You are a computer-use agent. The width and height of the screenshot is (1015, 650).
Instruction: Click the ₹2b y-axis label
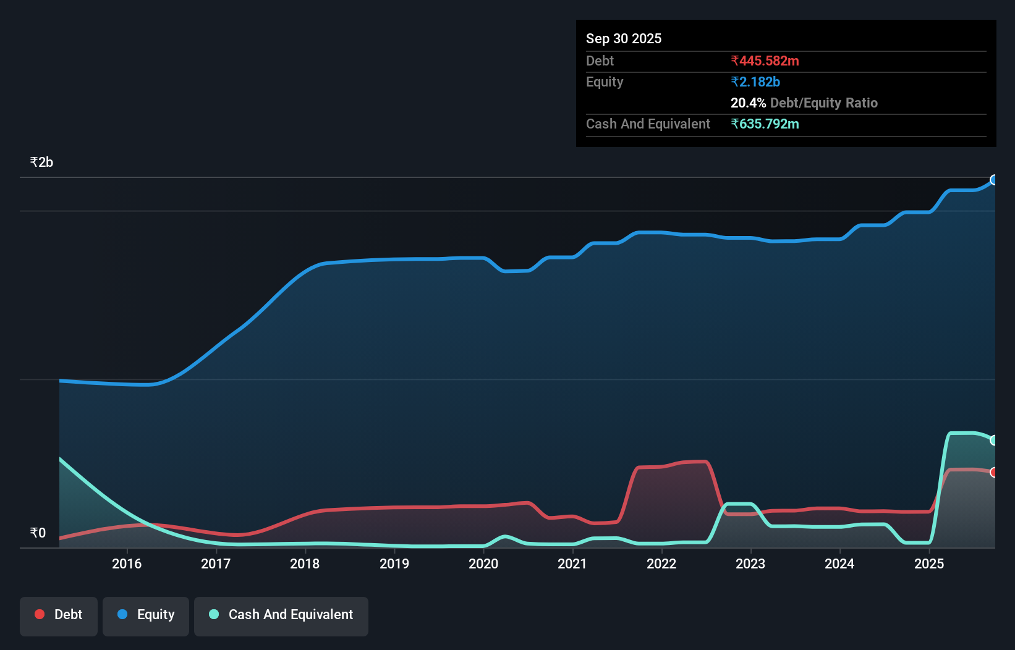coord(41,162)
